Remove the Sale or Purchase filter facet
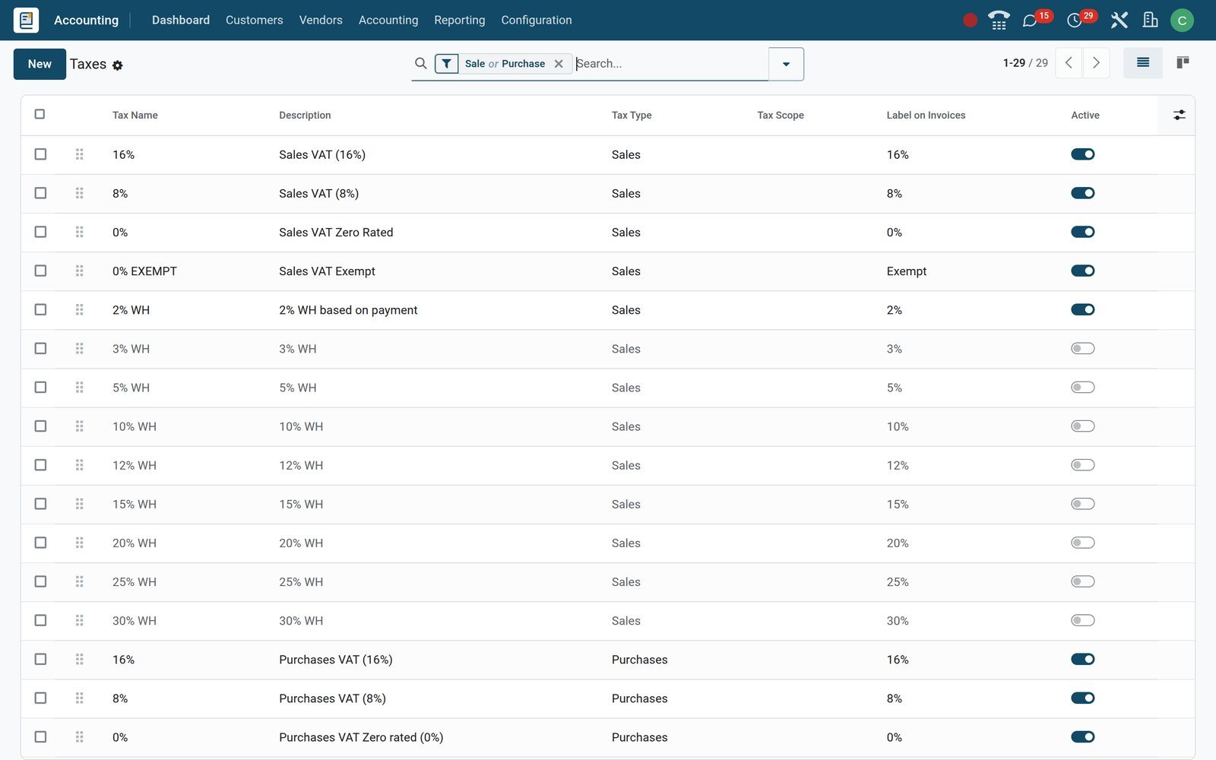 coord(559,64)
